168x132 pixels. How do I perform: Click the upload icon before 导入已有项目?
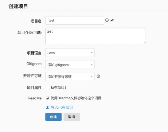tap(48, 107)
